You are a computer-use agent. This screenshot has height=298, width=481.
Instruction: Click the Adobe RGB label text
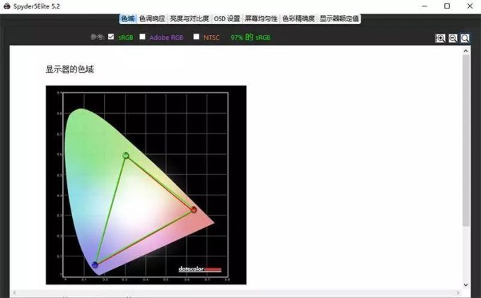click(x=166, y=37)
